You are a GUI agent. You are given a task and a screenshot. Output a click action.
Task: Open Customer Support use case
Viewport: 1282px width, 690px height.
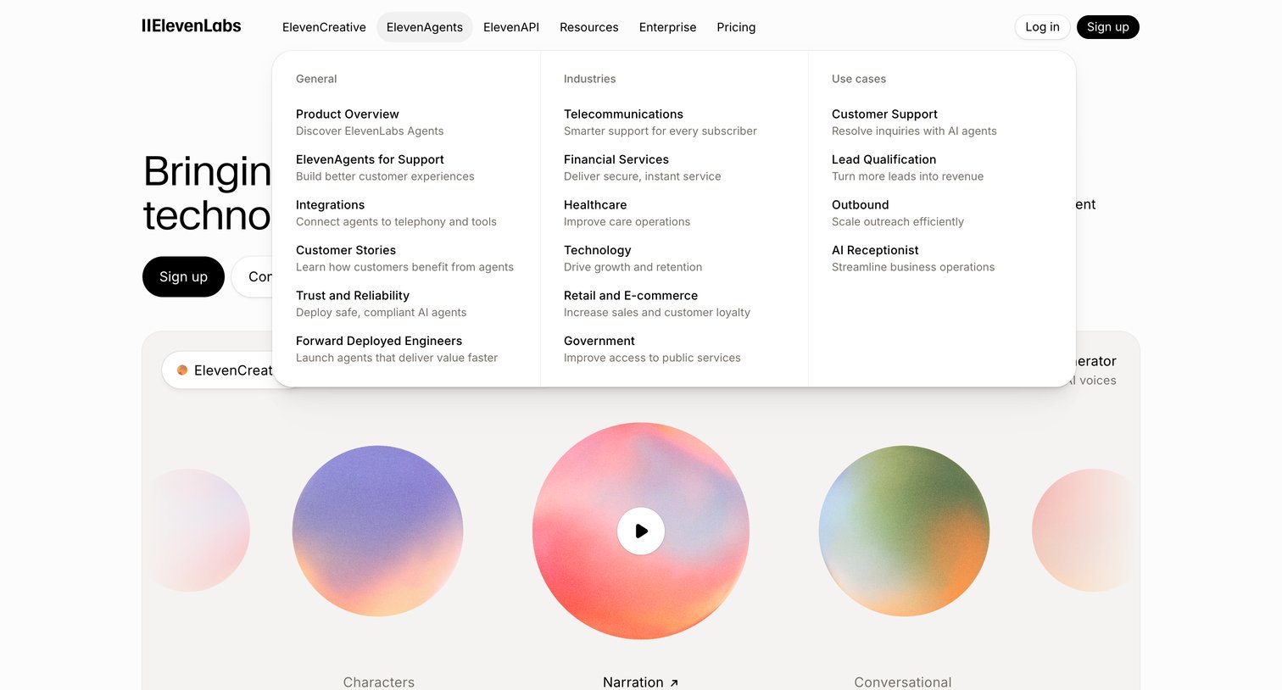click(x=914, y=122)
